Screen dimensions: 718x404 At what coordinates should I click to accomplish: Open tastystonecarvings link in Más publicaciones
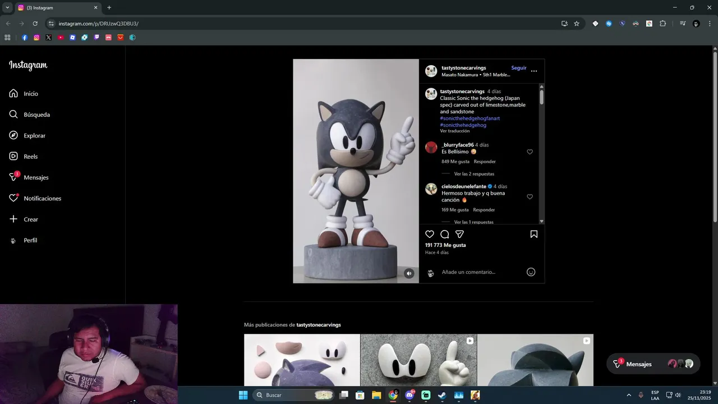pyautogui.click(x=319, y=325)
